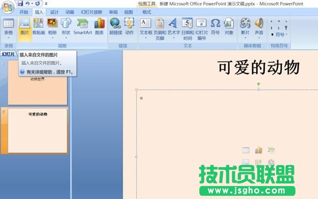
Task: Insert an object with 对象
Action: (x=229, y=26)
